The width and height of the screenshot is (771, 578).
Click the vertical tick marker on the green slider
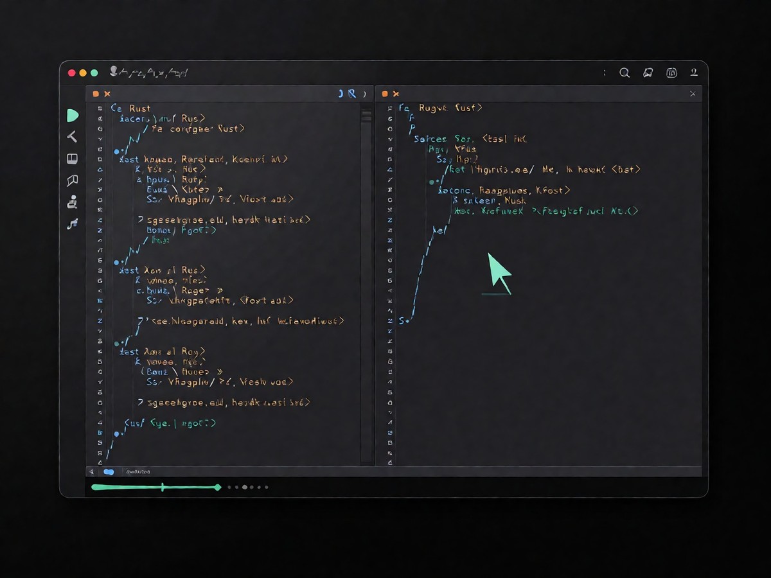click(x=162, y=487)
